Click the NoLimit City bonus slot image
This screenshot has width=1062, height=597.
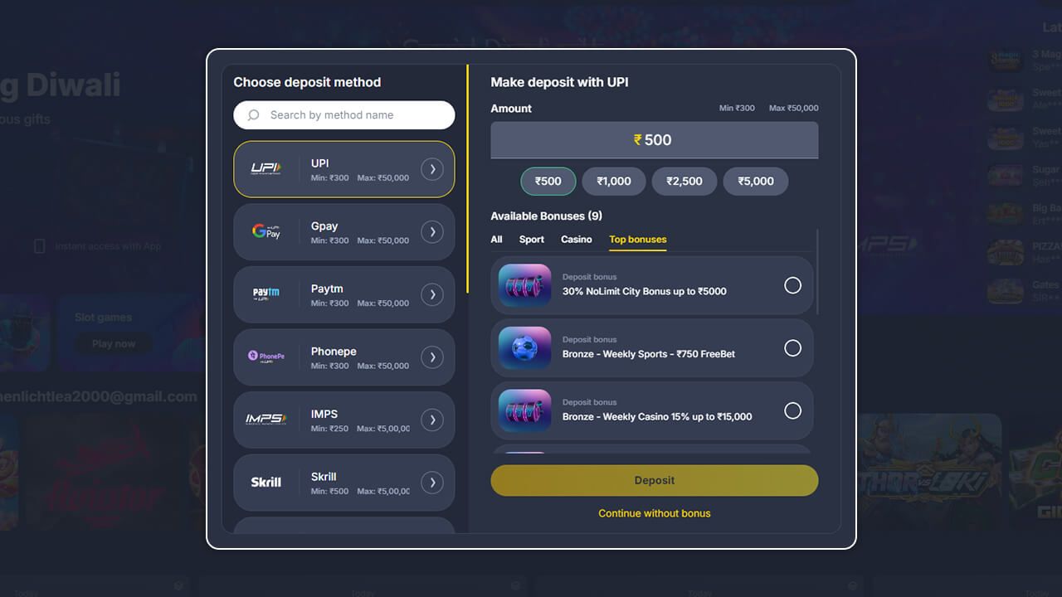[x=525, y=285]
